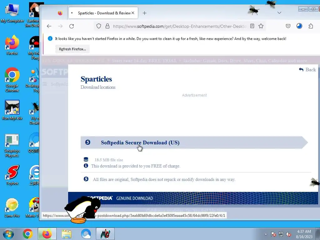Click the info icon in Firefox notification
320x240 pixels.
(x=50, y=38)
